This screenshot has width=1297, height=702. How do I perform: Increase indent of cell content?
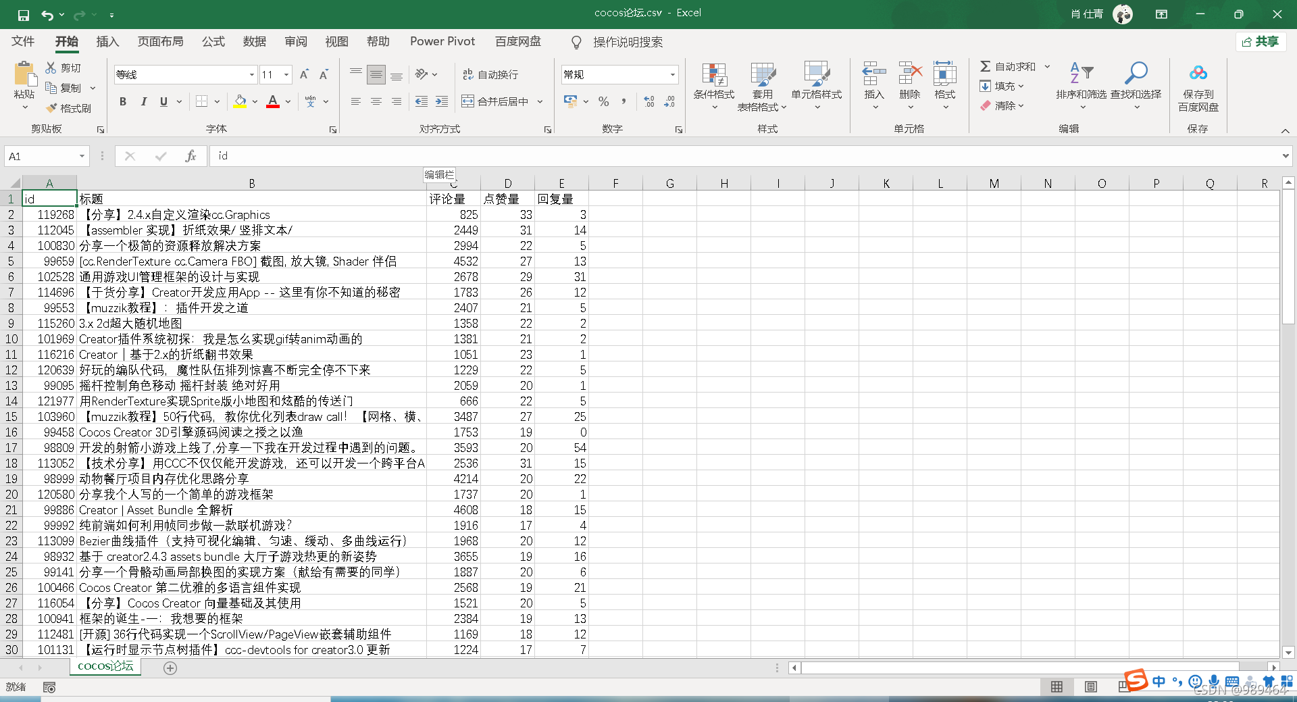tap(441, 101)
